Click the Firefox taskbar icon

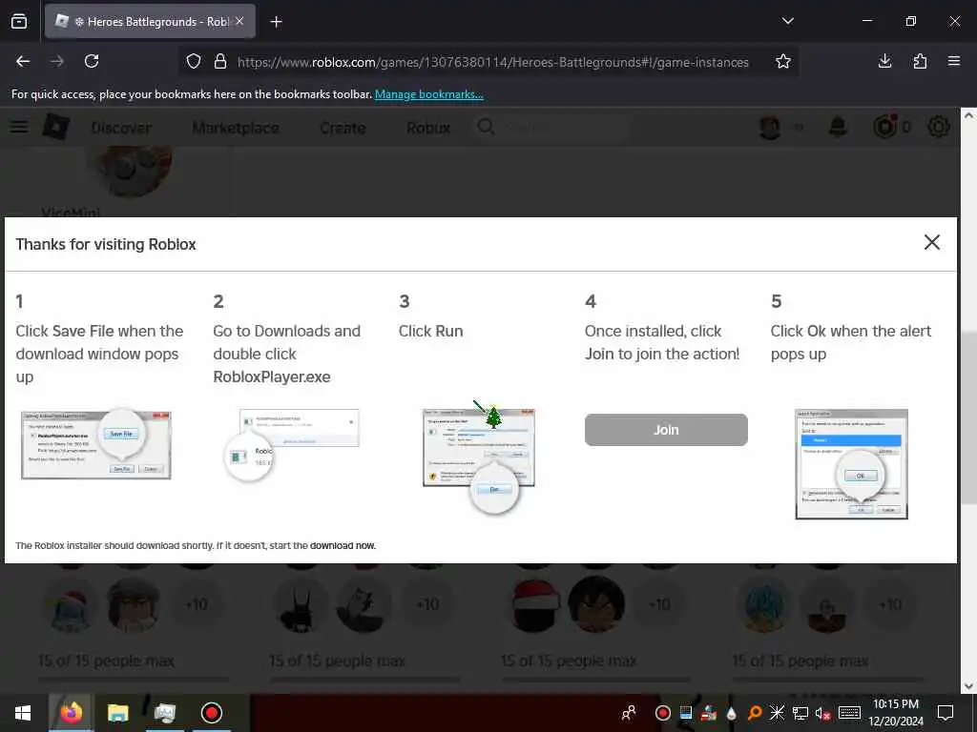coord(71,713)
